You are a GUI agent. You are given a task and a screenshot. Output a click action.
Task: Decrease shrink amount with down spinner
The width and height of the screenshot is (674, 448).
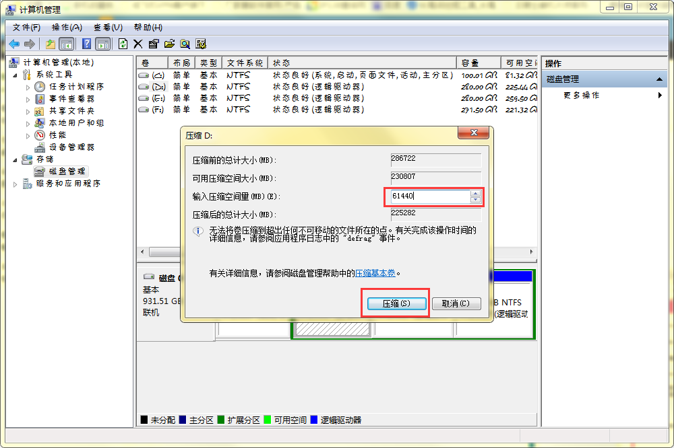pos(475,199)
